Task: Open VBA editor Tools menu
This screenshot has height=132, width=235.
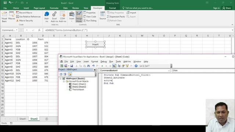Action: click(x=118, y=62)
